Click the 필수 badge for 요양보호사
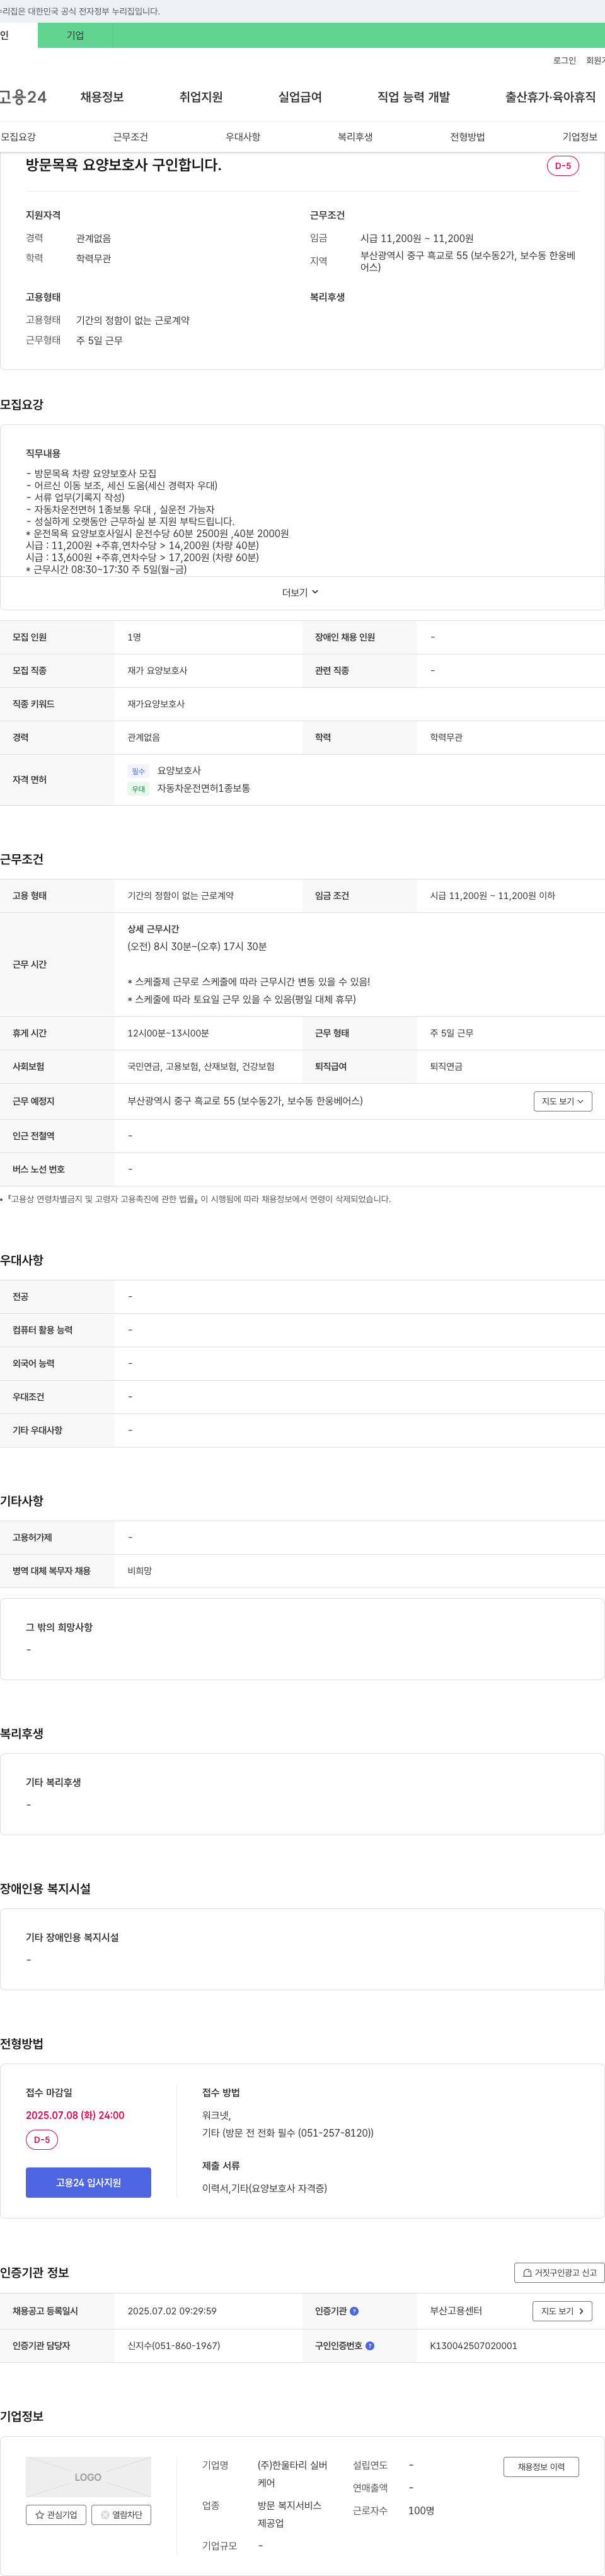605x2576 pixels. click(x=138, y=771)
